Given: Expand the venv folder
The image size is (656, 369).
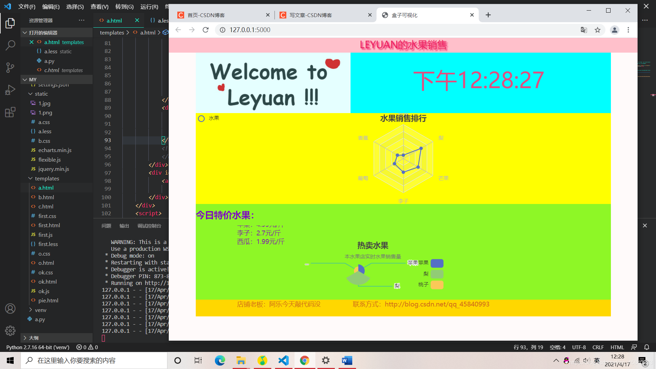Looking at the screenshot, I should 40,310.
